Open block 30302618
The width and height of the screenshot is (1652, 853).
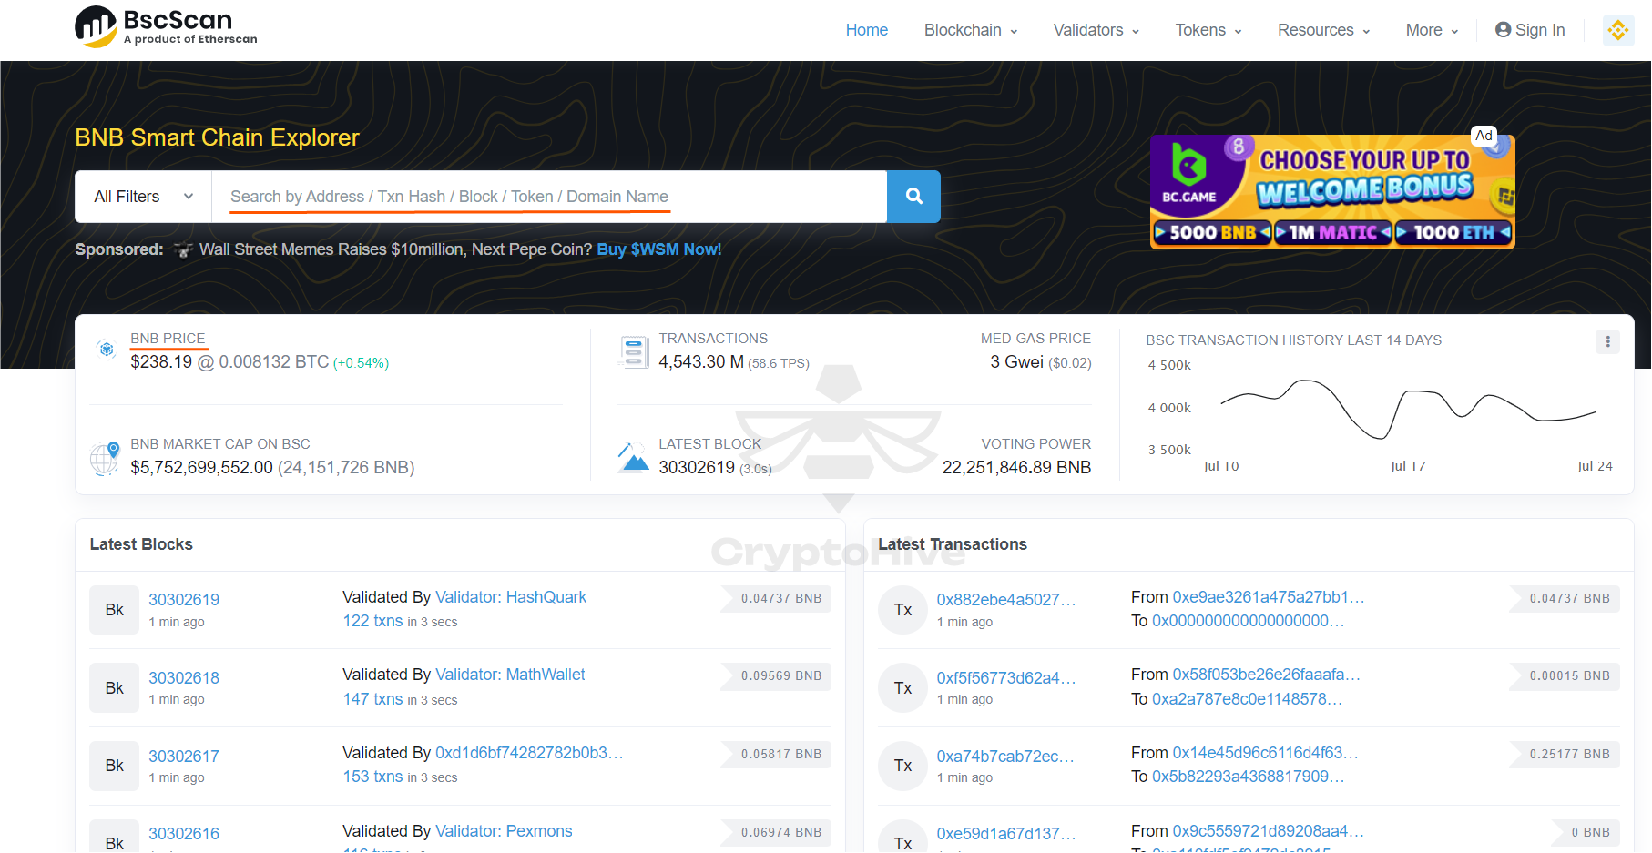click(184, 678)
